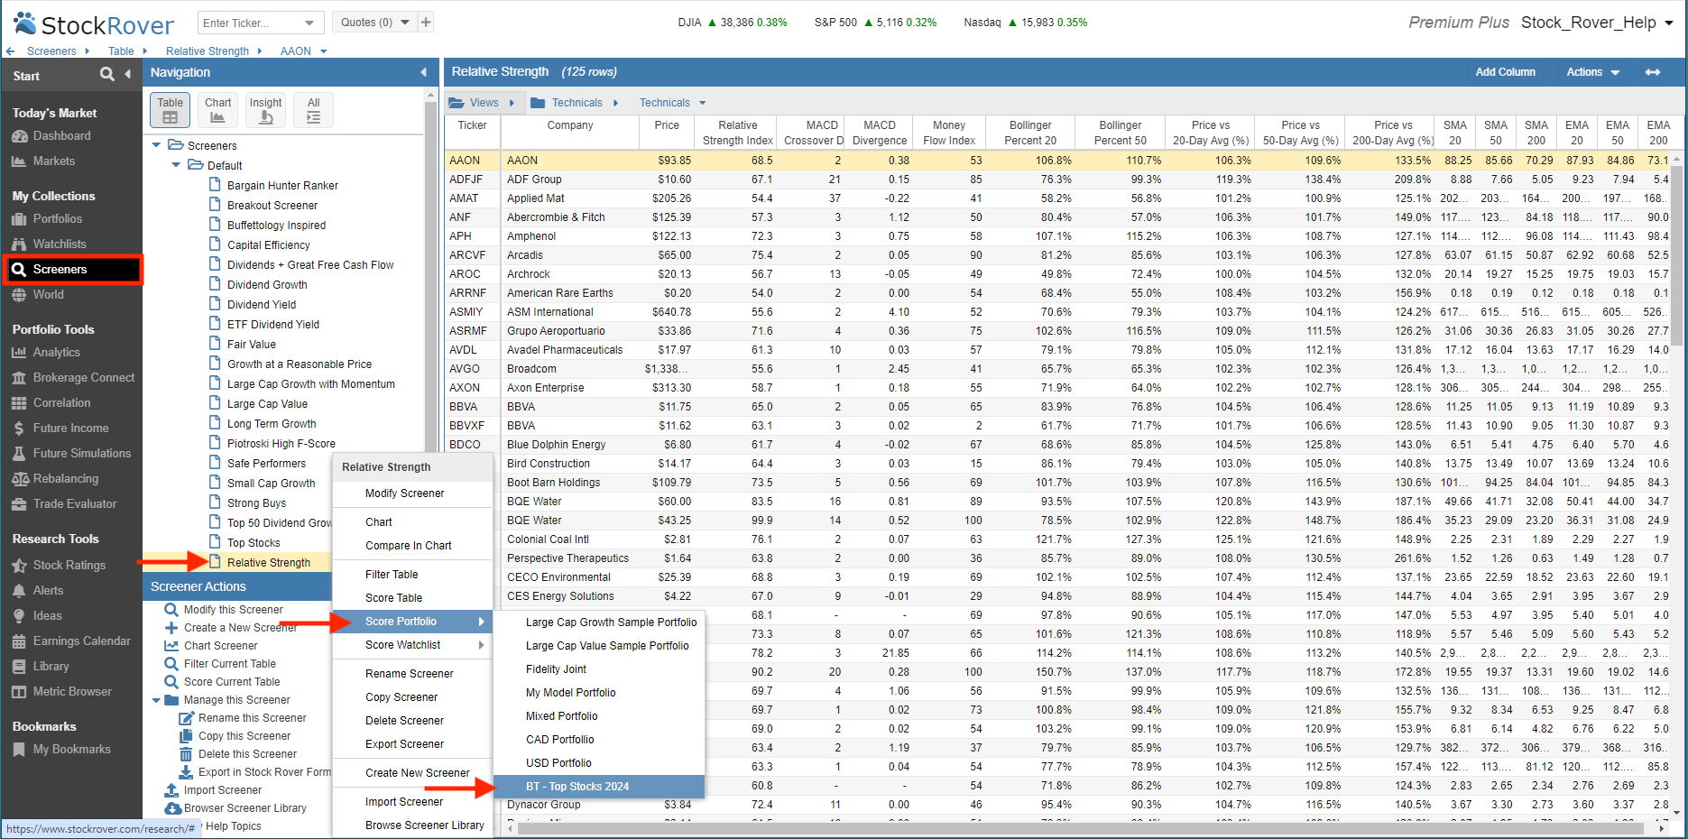Toggle table width expand arrows icon
The height and width of the screenshot is (839, 1688).
point(1653,72)
